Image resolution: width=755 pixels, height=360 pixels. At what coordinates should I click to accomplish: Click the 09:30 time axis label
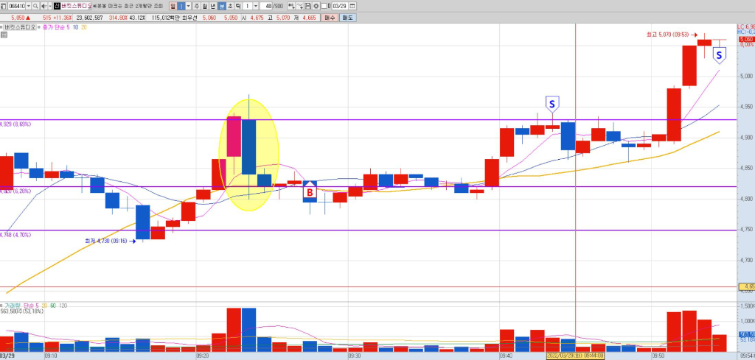tap(355, 356)
